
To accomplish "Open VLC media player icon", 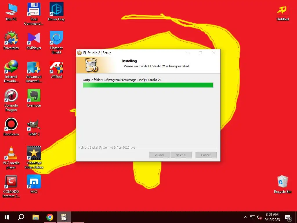I will pos(11,157).
